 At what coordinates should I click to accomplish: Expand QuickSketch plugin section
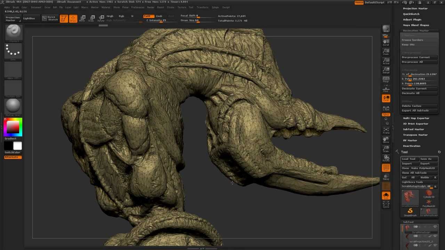tap(411, 14)
